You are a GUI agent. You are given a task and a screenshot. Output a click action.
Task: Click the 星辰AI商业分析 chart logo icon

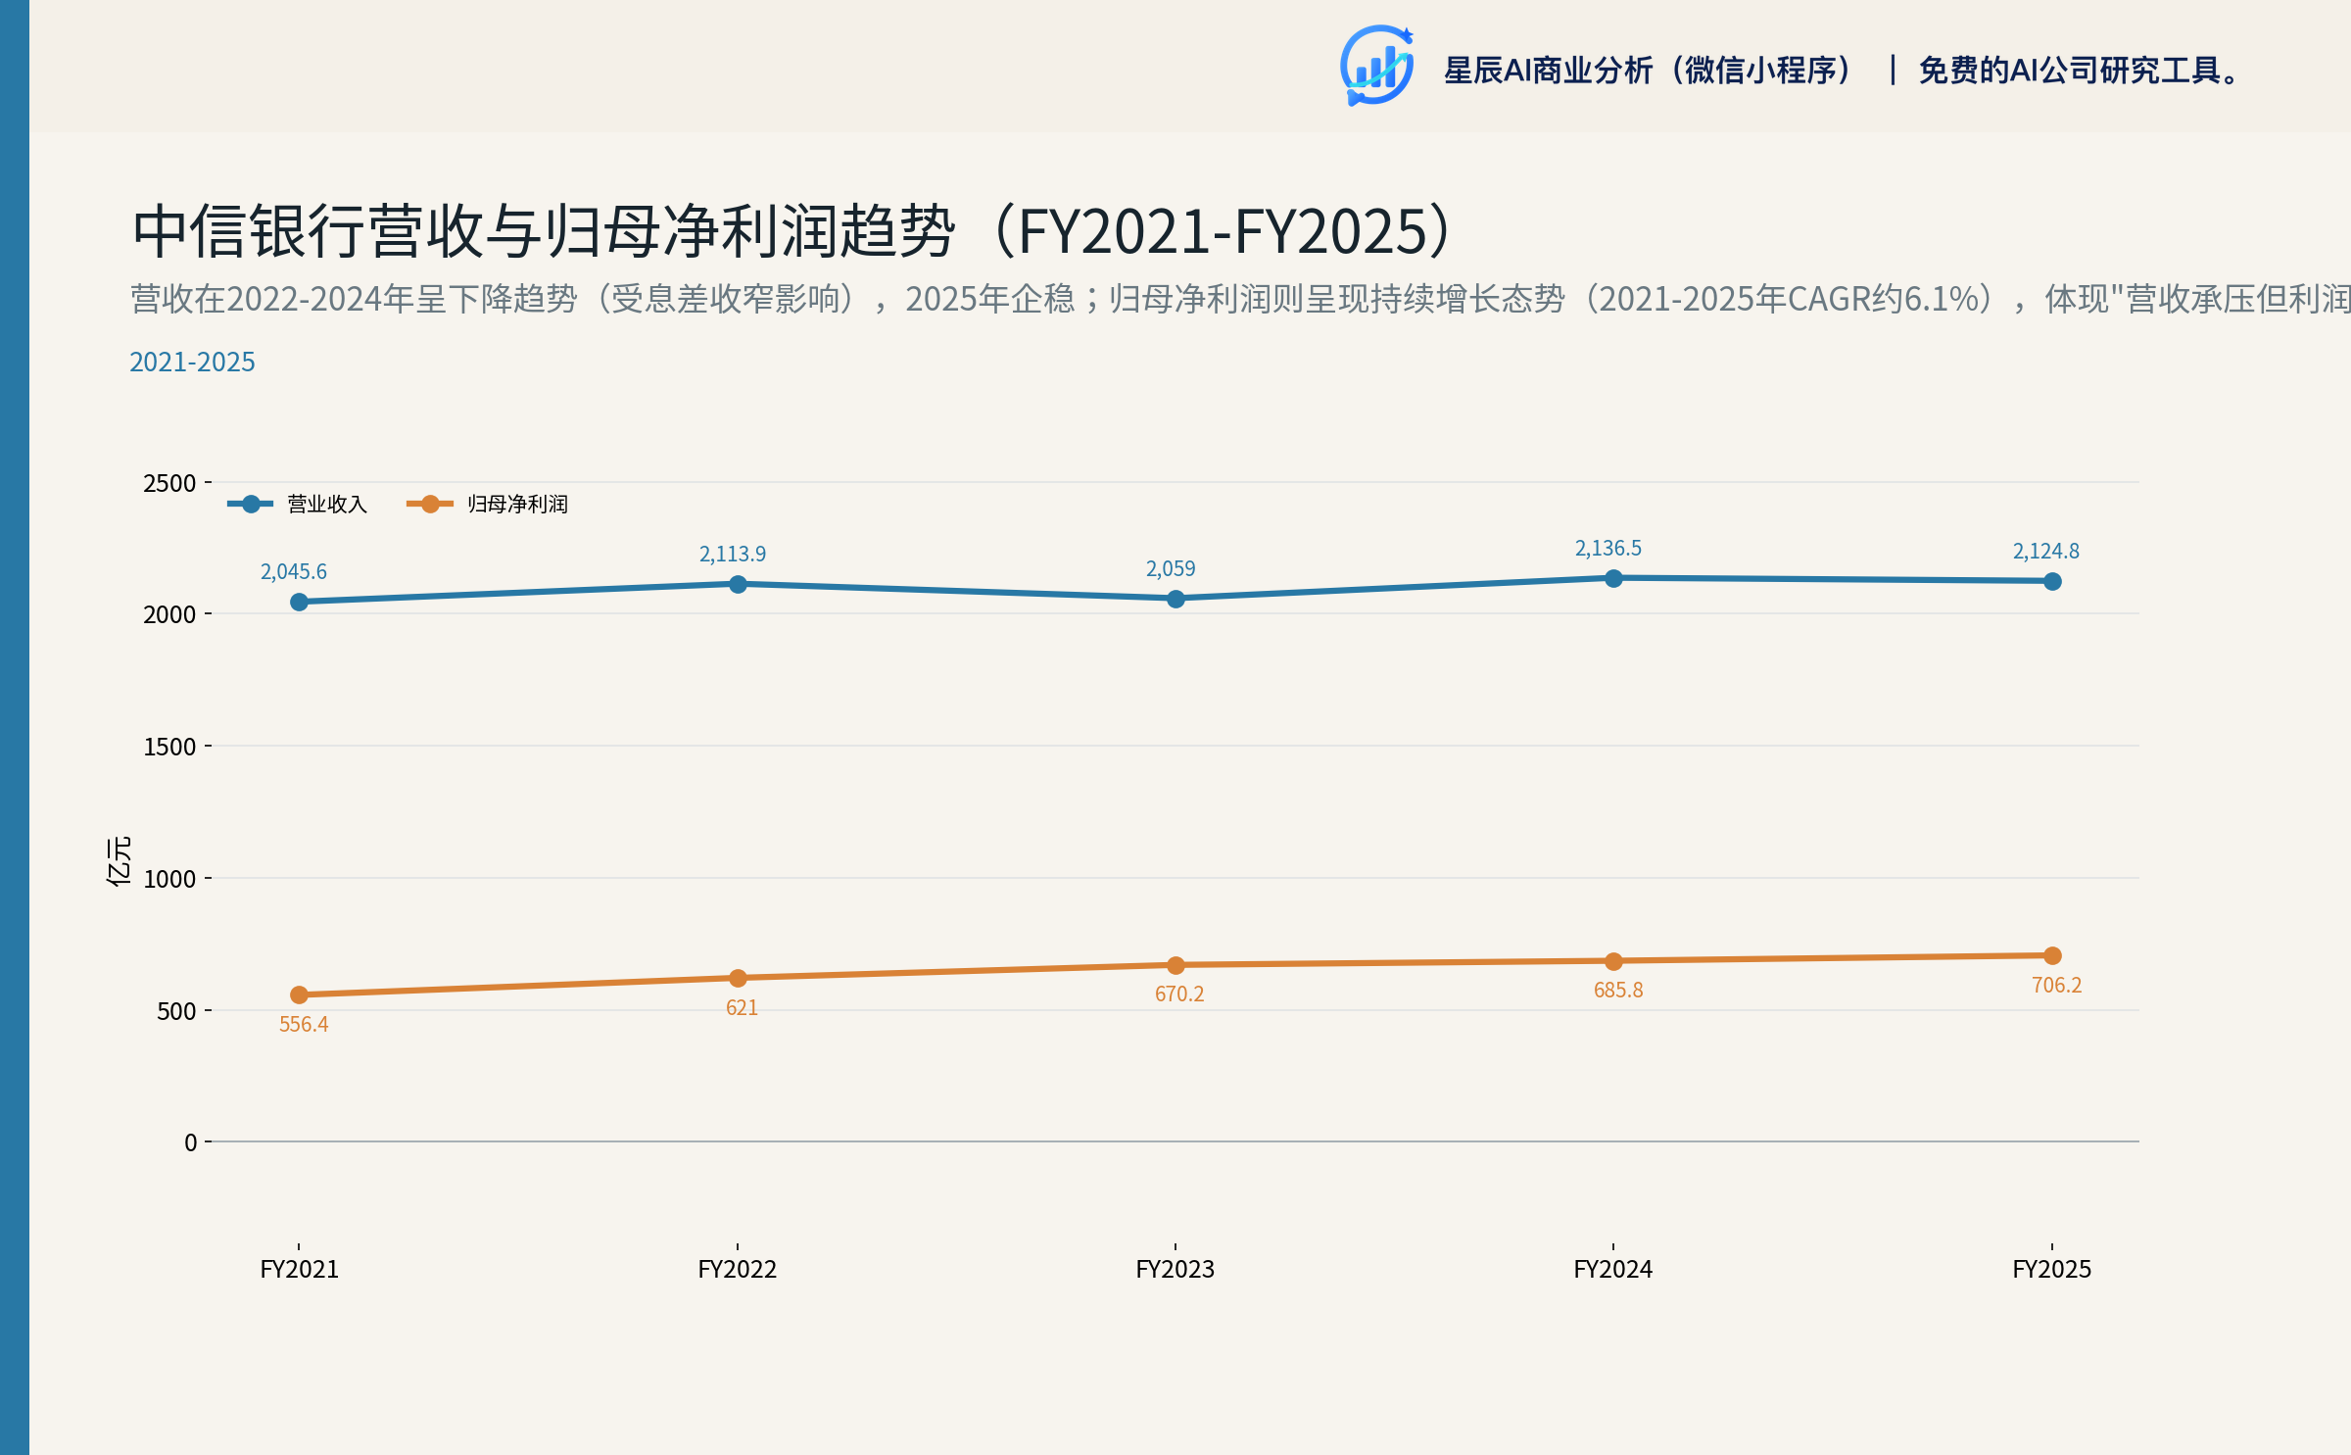[x=1377, y=66]
